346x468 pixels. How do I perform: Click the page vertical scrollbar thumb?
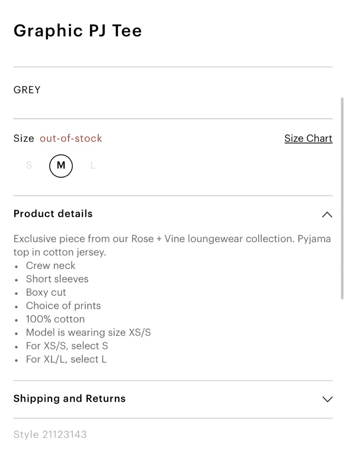342,198
